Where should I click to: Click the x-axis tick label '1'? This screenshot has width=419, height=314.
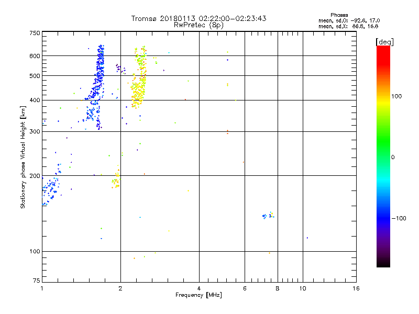click(42, 288)
